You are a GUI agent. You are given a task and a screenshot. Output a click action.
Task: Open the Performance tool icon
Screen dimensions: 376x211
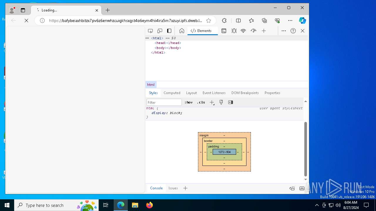tap(254, 31)
